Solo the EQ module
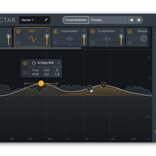 [18, 43]
